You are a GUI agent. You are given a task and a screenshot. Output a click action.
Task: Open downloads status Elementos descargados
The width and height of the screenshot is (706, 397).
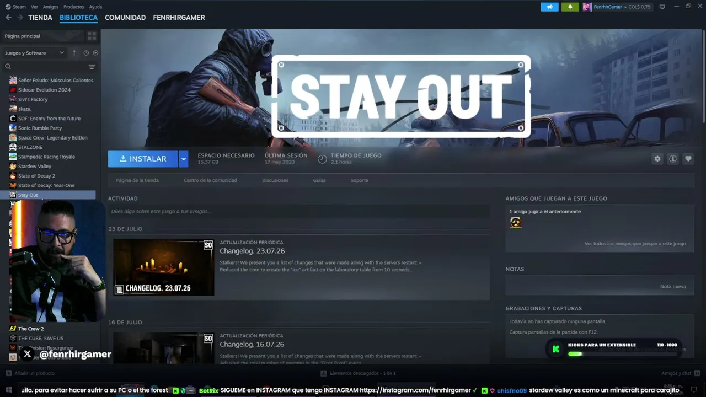[x=359, y=373]
